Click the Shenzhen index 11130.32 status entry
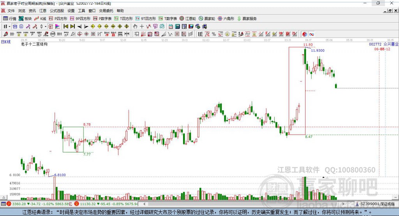 tap(107, 204)
